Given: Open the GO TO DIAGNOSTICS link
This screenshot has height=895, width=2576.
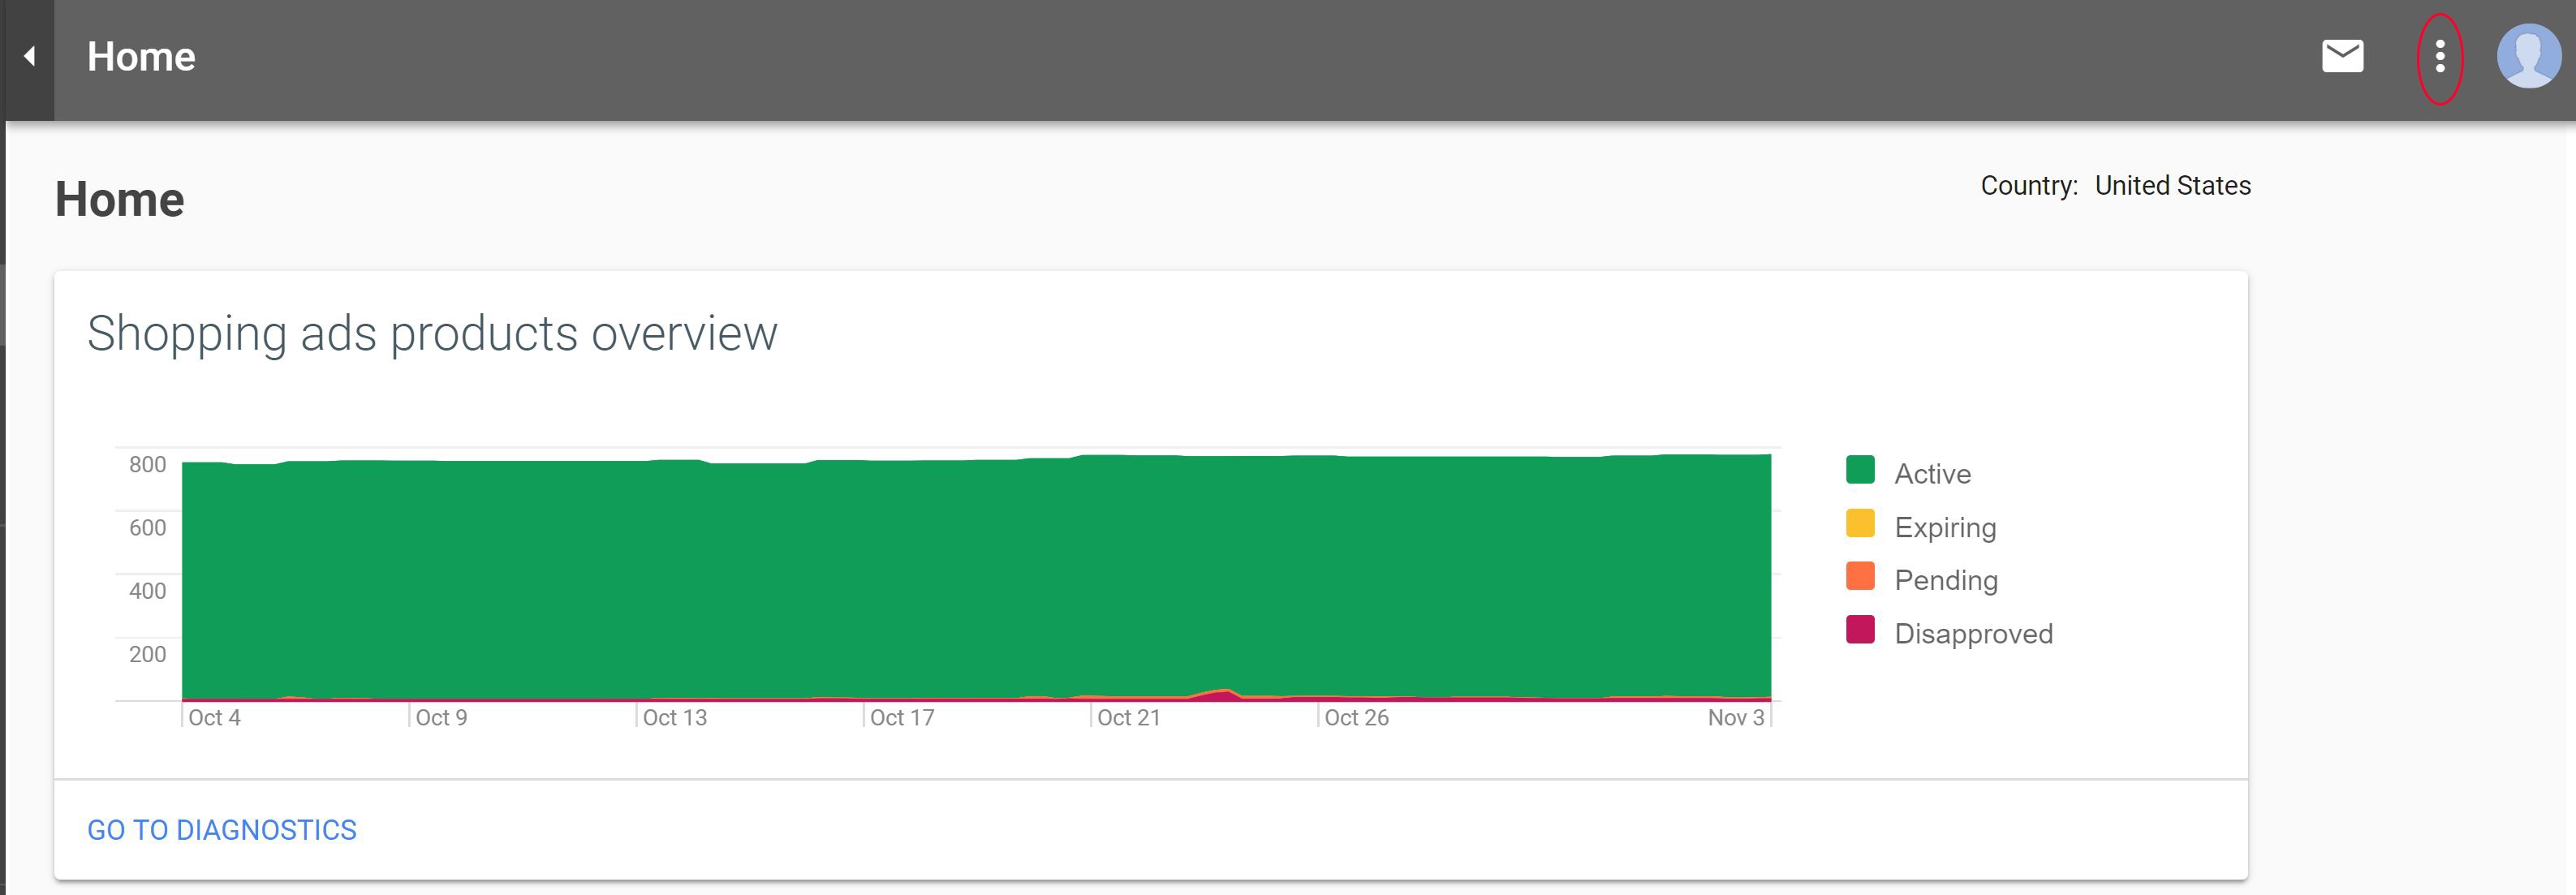Looking at the screenshot, I should [222, 830].
